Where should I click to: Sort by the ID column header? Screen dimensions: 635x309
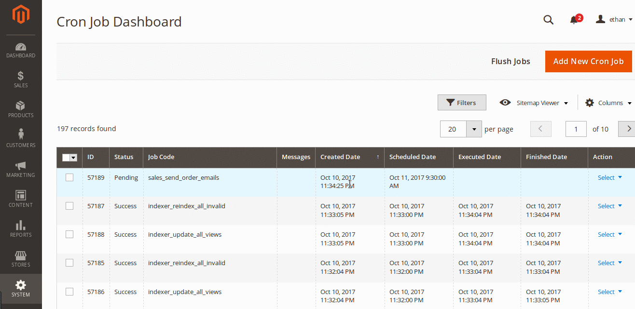pos(96,157)
